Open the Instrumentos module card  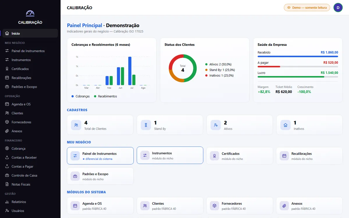click(x=170, y=155)
